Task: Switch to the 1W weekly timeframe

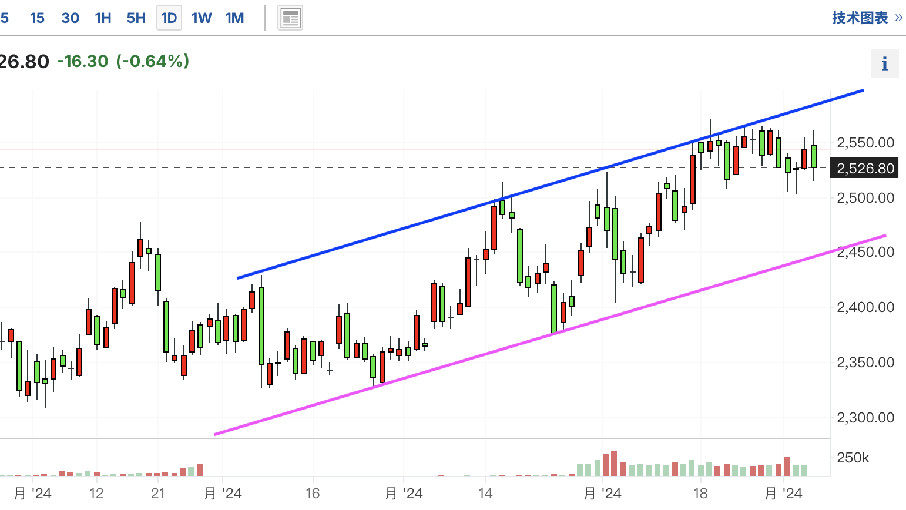Action: tap(202, 18)
